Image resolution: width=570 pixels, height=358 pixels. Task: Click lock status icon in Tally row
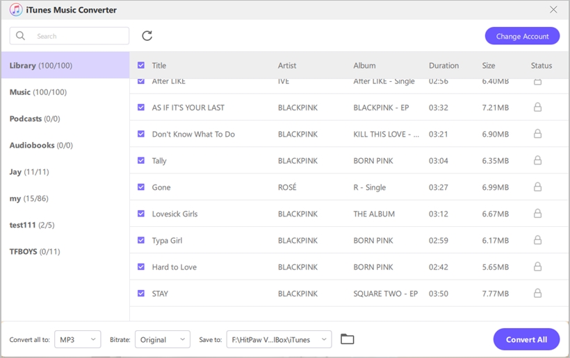pos(537,160)
